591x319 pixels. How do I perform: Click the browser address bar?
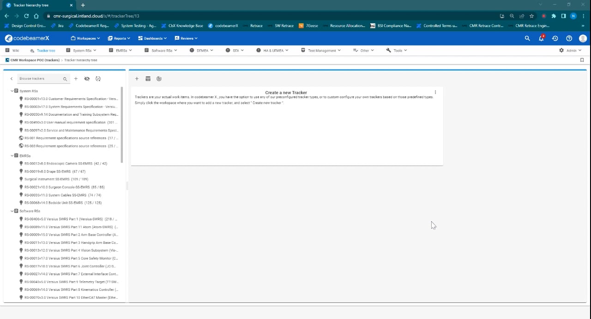tap(272, 16)
